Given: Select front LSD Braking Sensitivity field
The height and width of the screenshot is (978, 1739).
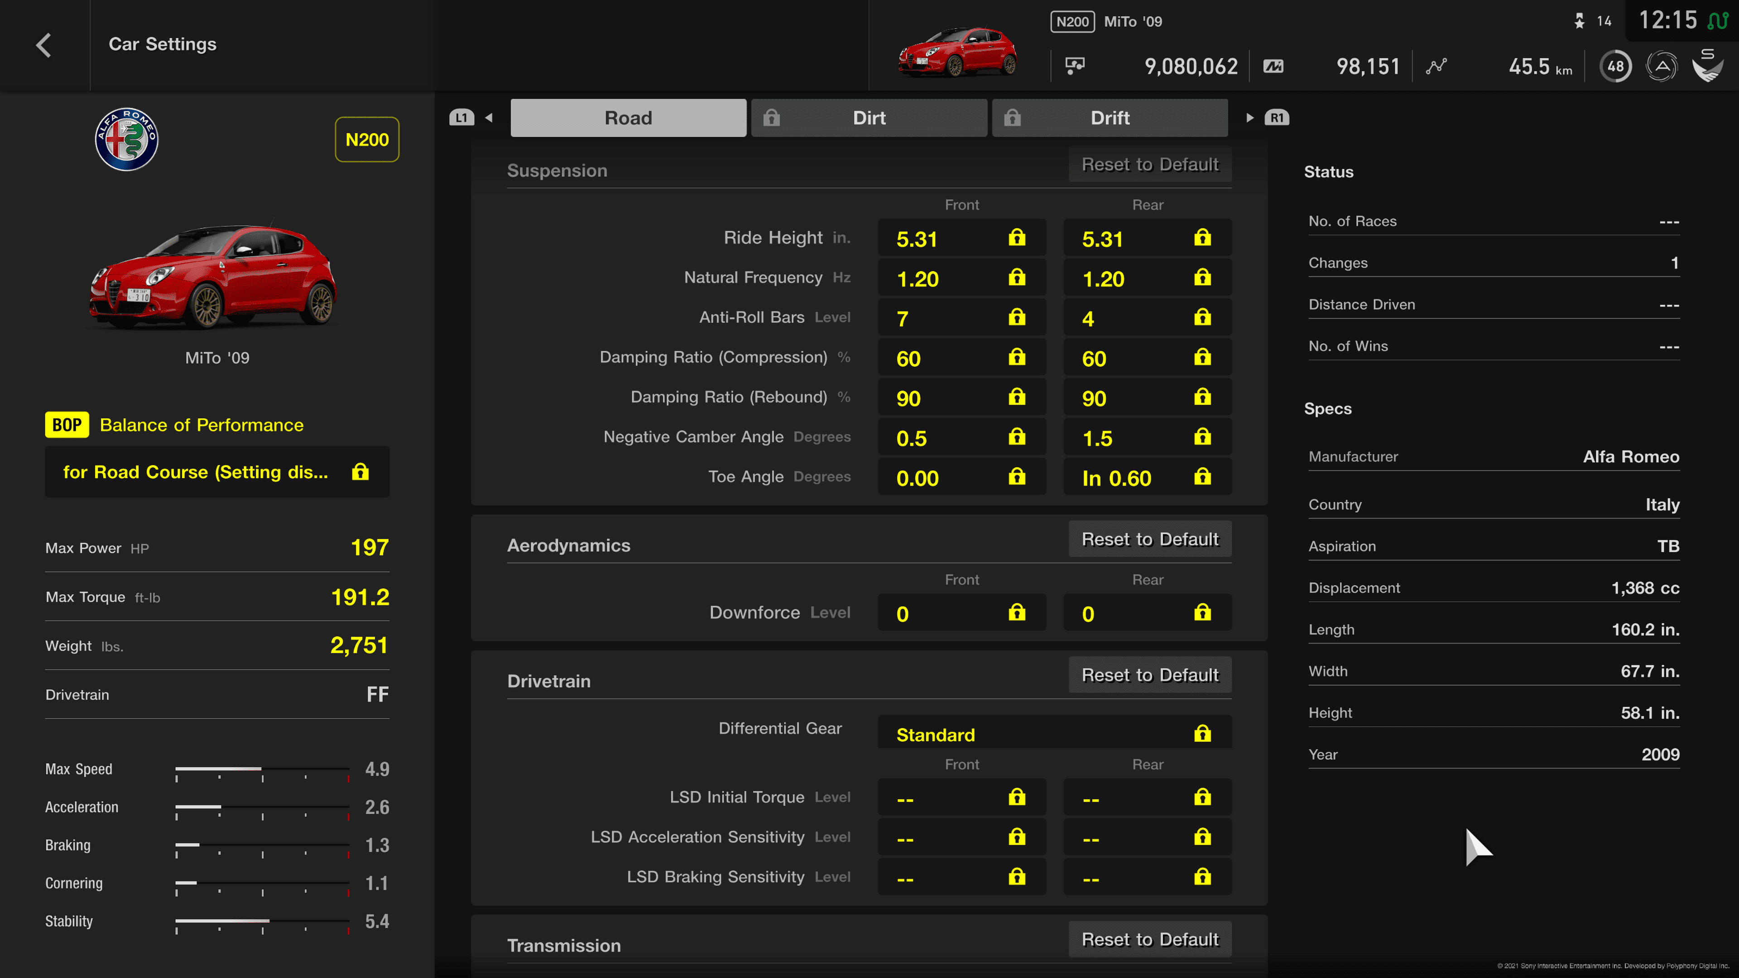Looking at the screenshot, I should coord(962,877).
